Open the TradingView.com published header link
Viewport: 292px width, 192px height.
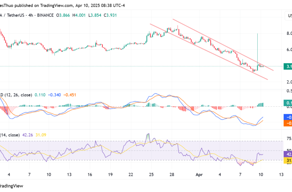57,5
